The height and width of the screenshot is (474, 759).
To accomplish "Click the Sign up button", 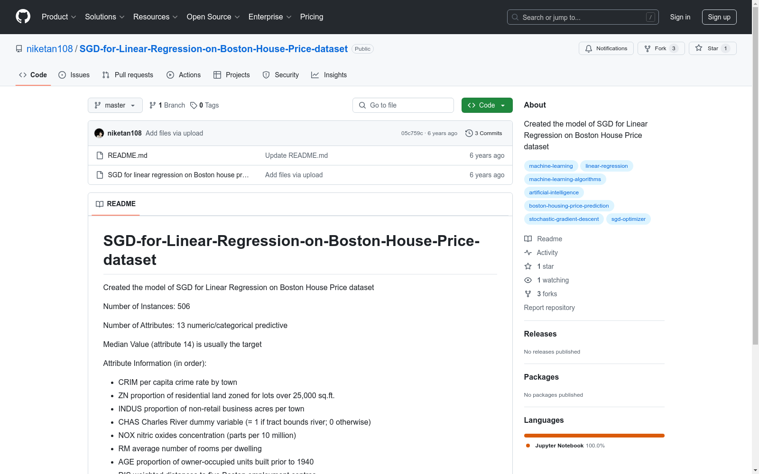I will point(719,17).
